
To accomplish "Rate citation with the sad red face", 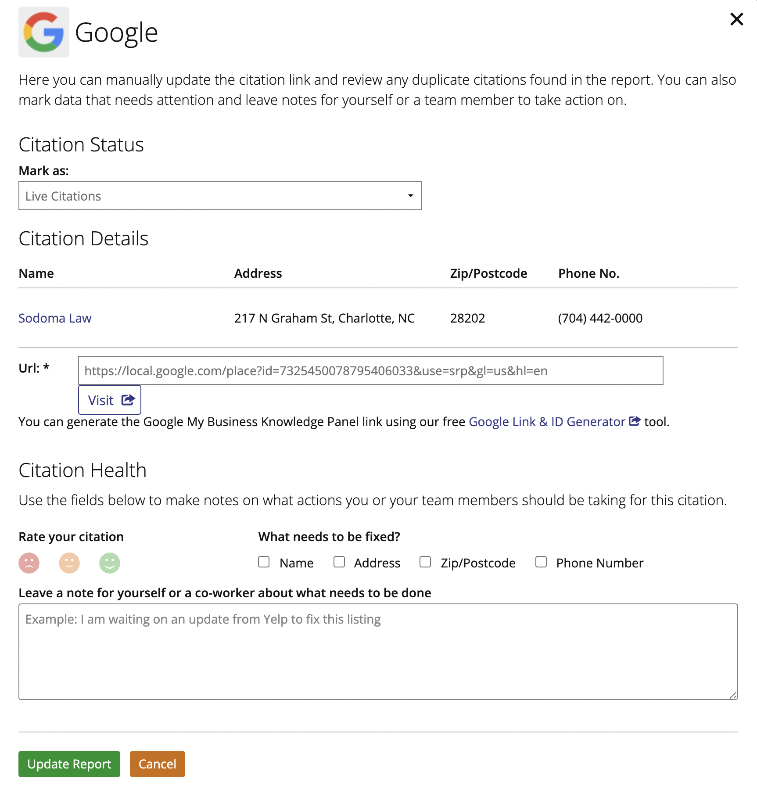I will tap(29, 563).
